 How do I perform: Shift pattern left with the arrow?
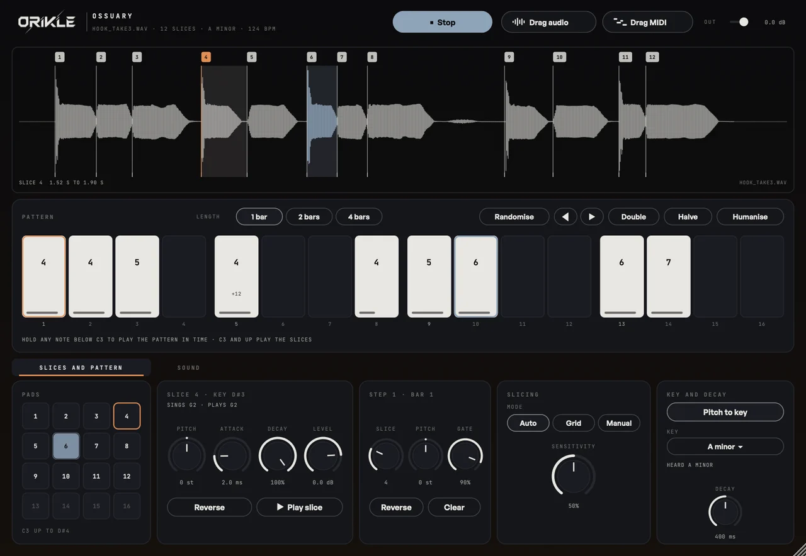[565, 216]
